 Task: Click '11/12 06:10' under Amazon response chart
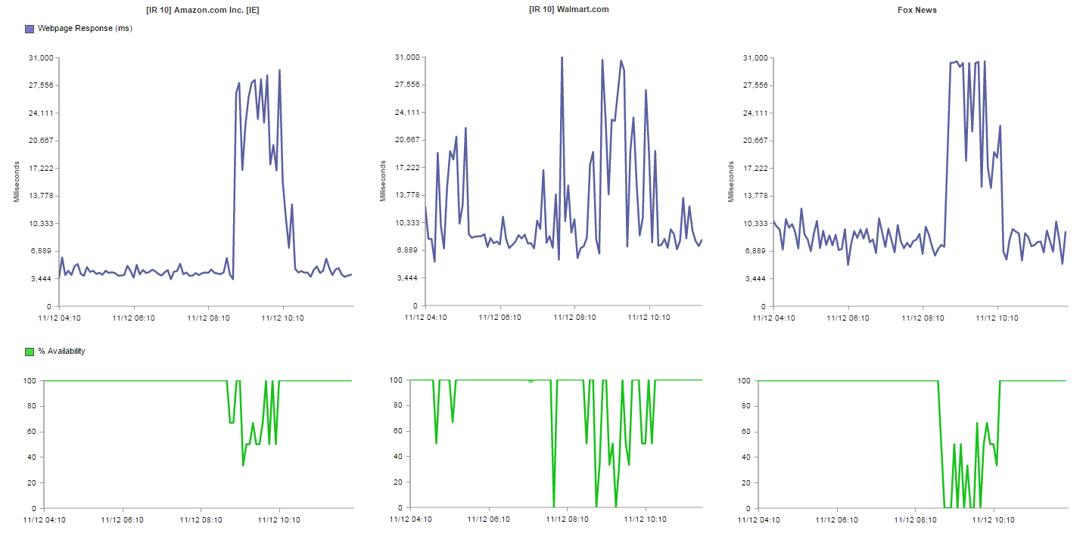click(x=134, y=318)
